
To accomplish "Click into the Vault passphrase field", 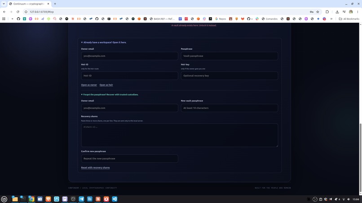I will (x=229, y=56).
